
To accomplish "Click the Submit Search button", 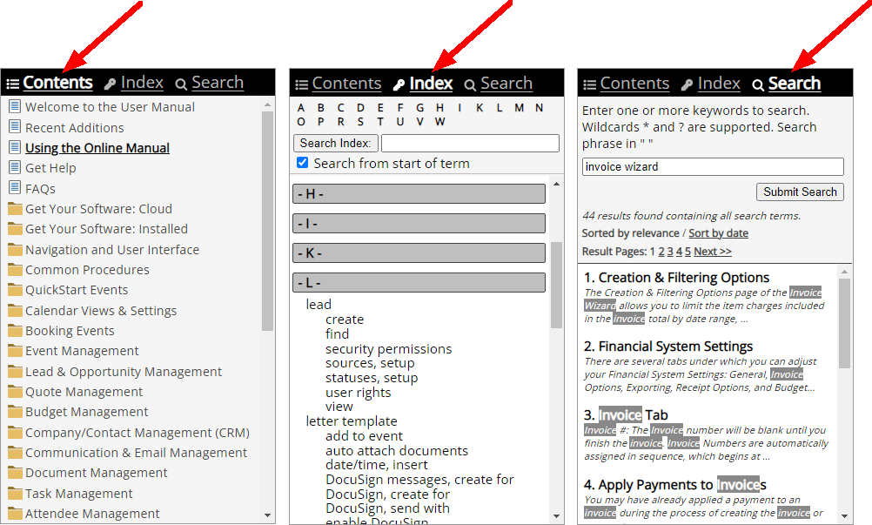I will [800, 192].
